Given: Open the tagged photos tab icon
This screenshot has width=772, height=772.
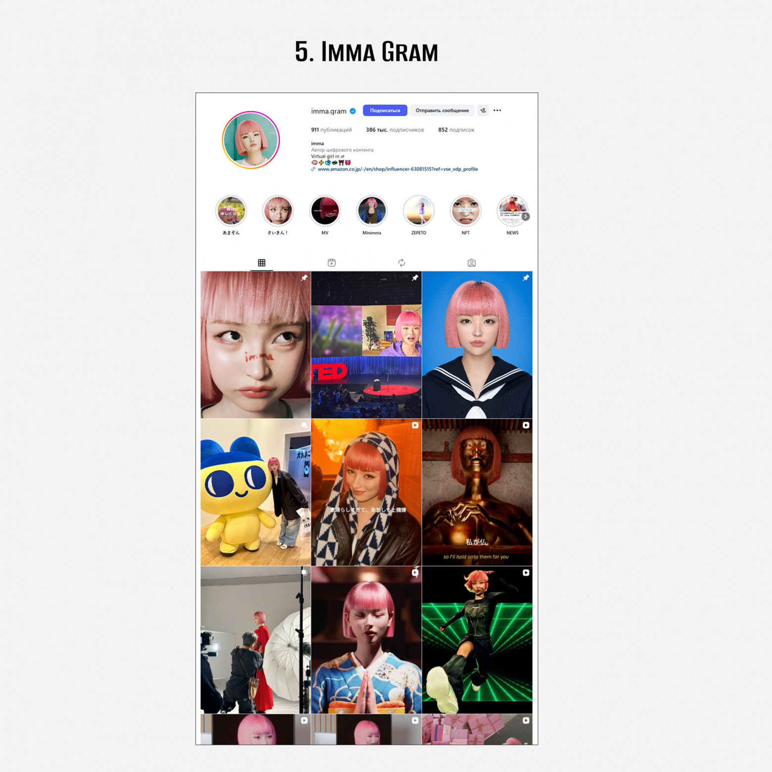Looking at the screenshot, I should [x=472, y=263].
